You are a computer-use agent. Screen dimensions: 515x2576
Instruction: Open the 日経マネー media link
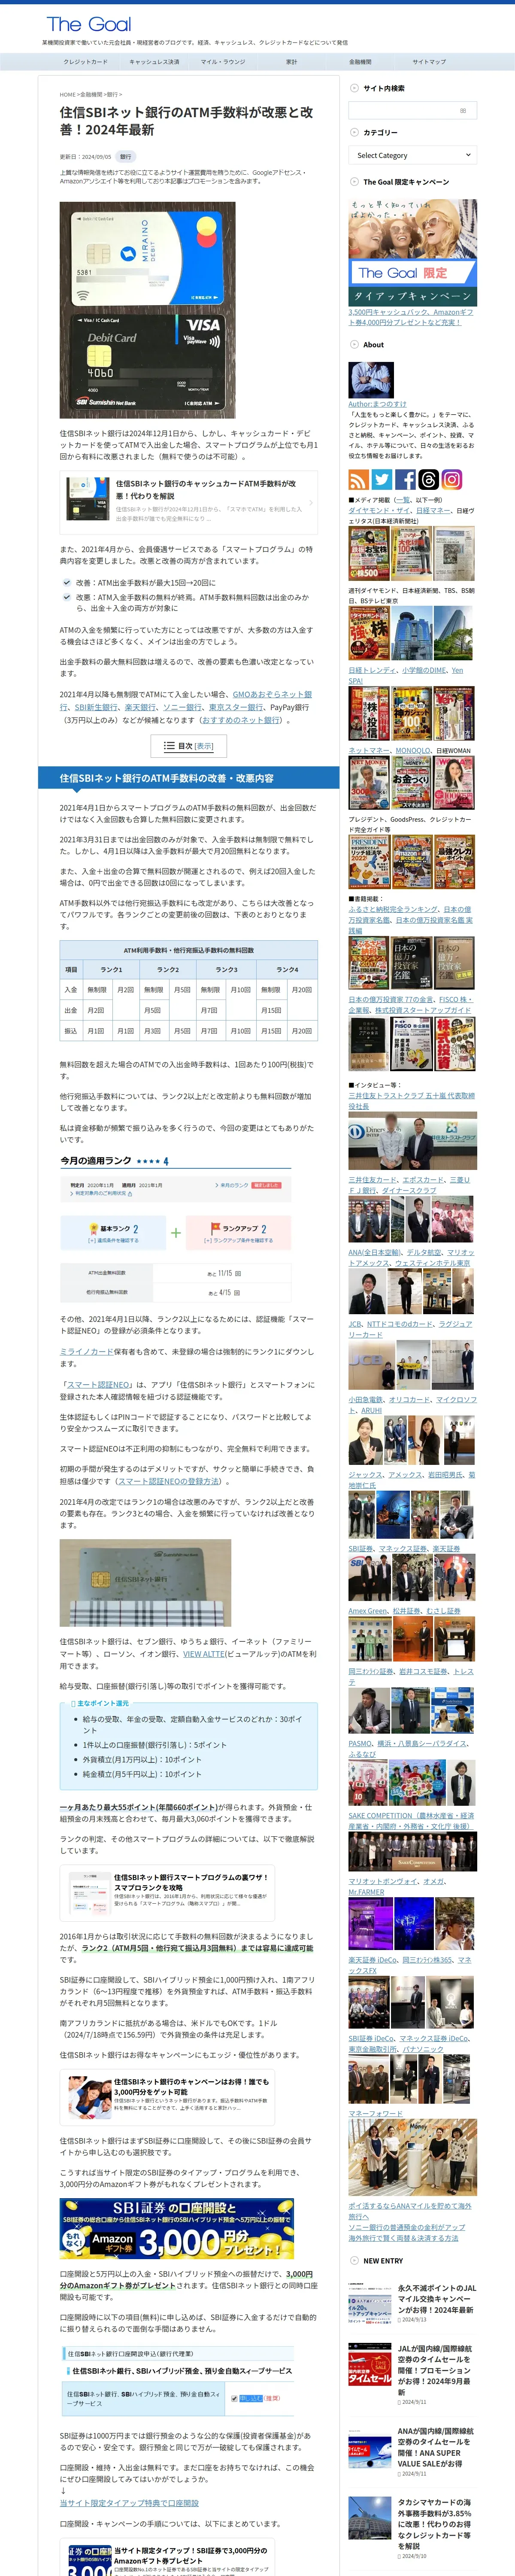[433, 511]
